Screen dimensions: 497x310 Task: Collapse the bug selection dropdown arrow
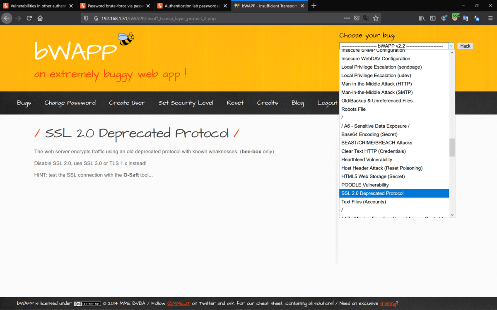[451, 46]
